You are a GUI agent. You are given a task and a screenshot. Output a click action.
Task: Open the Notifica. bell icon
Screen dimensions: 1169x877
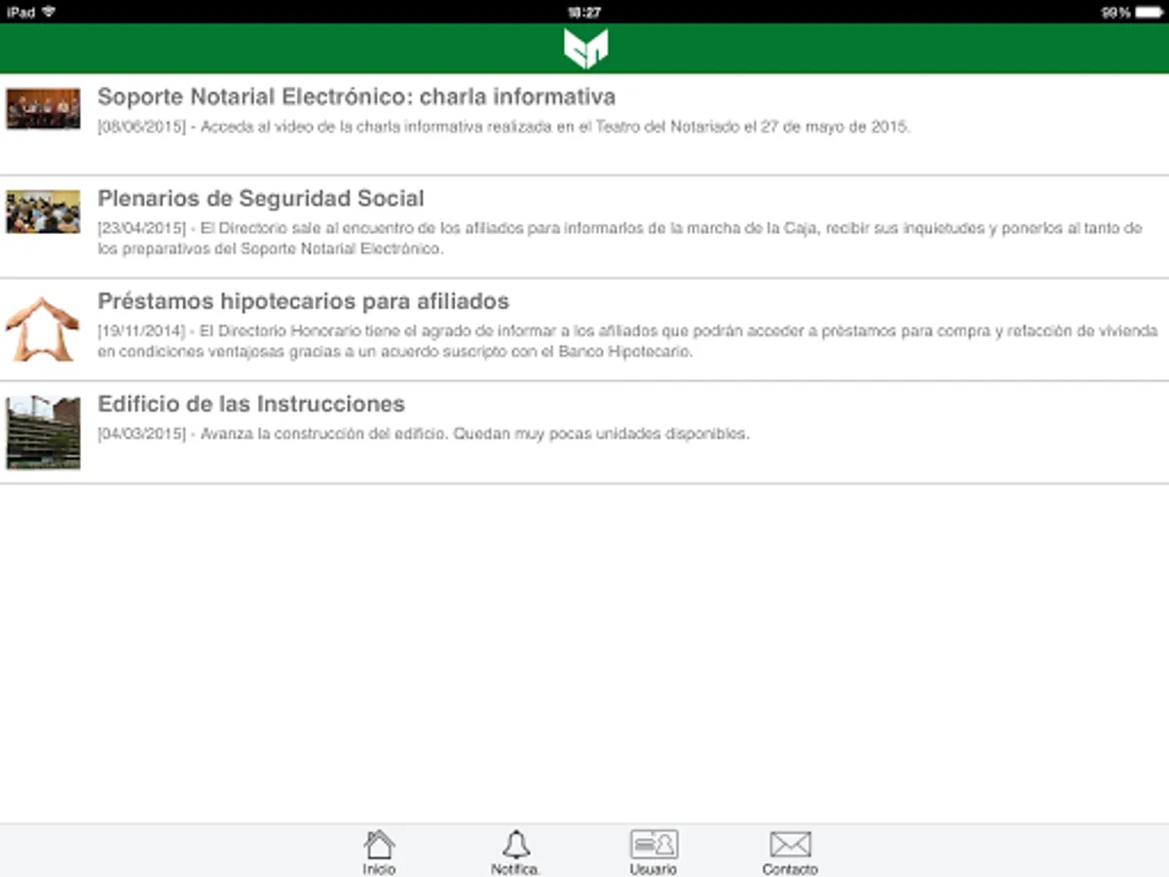[515, 844]
